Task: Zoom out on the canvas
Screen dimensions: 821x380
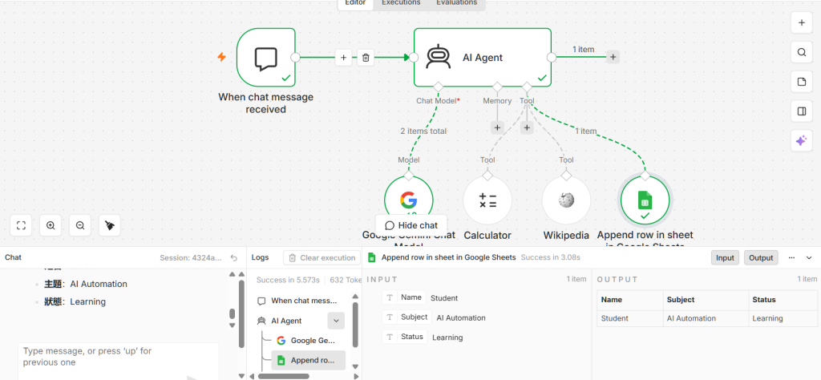Action: click(x=80, y=225)
